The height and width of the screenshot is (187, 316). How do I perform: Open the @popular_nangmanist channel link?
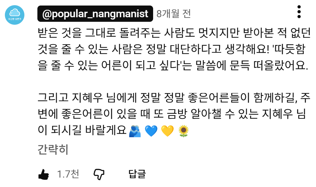coord(95,14)
